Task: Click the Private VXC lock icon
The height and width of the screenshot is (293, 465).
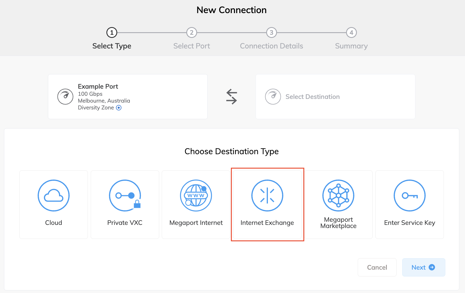Action: (138, 205)
